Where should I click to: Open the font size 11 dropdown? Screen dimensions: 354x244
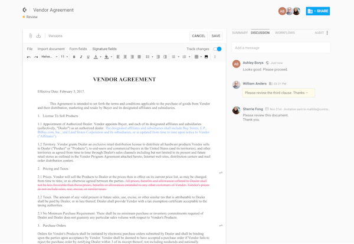pos(64,57)
